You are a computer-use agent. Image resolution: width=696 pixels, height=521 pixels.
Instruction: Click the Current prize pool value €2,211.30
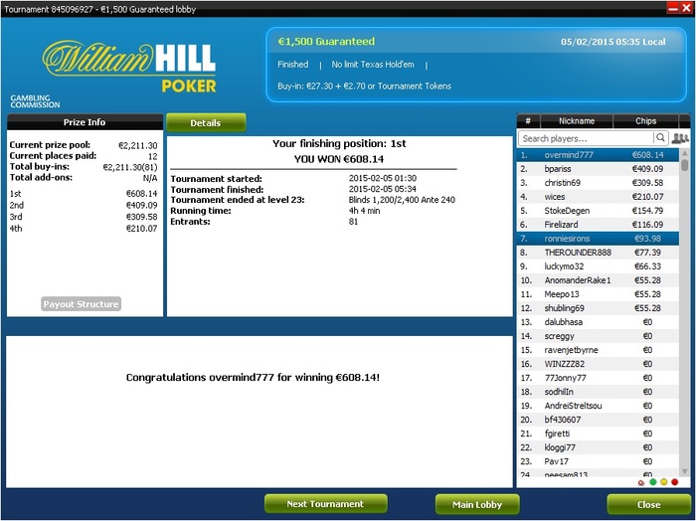[138, 145]
